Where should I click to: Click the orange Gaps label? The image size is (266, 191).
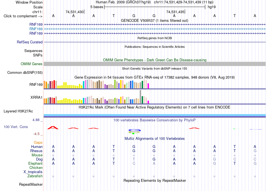point(38,143)
